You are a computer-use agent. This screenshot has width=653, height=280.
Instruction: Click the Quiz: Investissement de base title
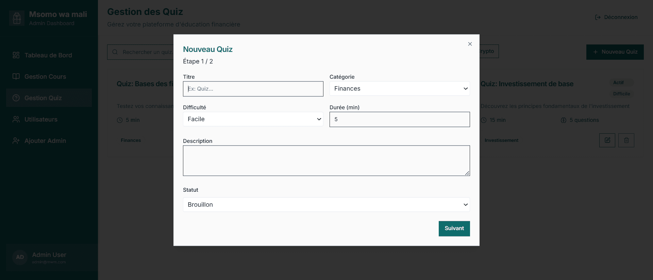527,84
